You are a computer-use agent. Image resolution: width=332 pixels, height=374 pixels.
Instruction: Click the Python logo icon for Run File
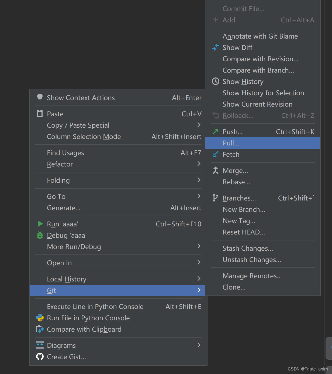[40, 318]
